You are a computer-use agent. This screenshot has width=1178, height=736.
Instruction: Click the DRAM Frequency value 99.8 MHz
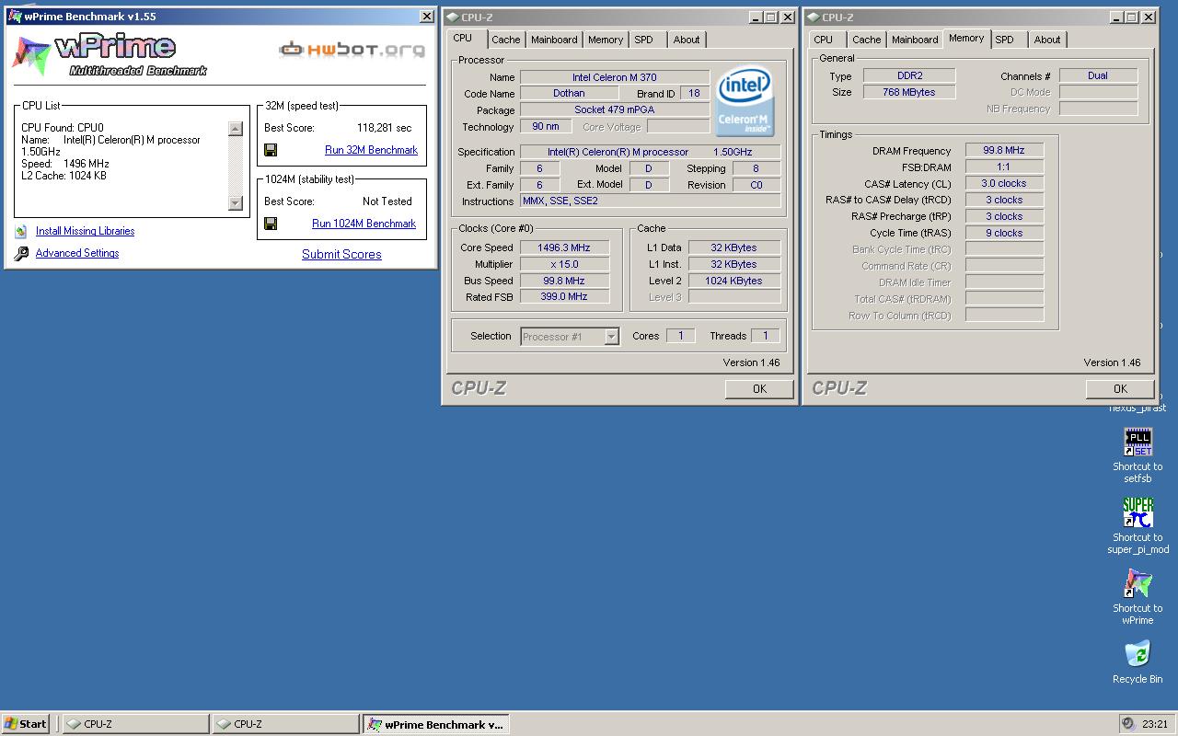(x=1003, y=150)
